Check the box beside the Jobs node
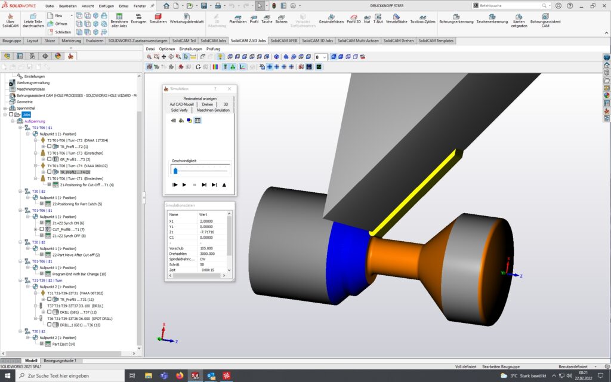611x382 pixels. [x=10, y=114]
